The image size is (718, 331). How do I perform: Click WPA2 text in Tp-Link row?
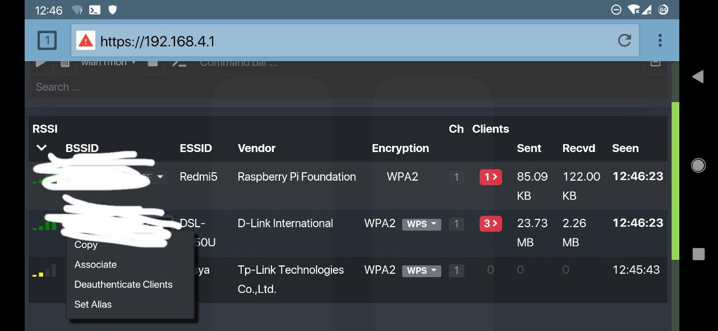(x=380, y=270)
